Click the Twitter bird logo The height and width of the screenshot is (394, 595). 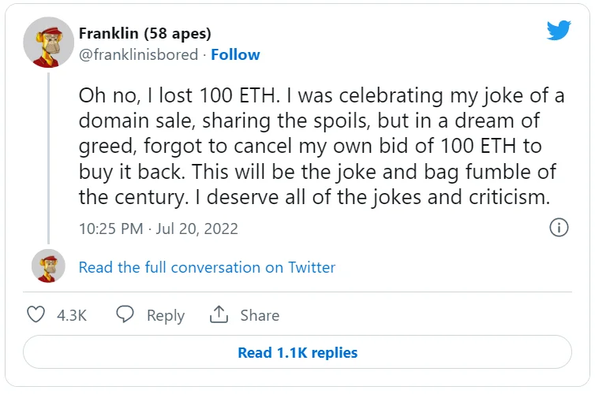[x=559, y=31]
